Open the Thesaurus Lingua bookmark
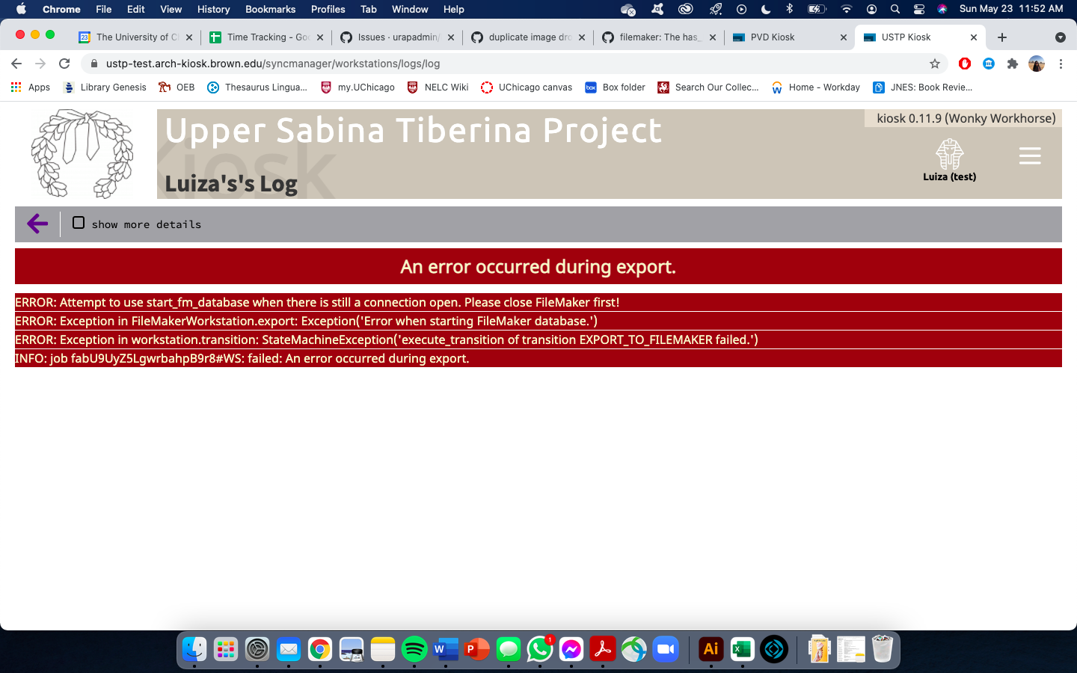This screenshot has height=673, width=1077. [x=257, y=87]
